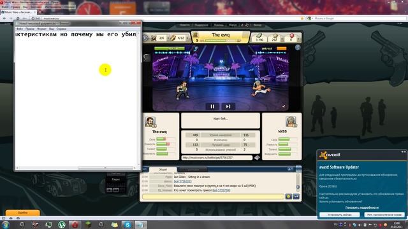Switch to the second dark chat tab
Viewport: 408px width, 229px height.
click(193, 170)
